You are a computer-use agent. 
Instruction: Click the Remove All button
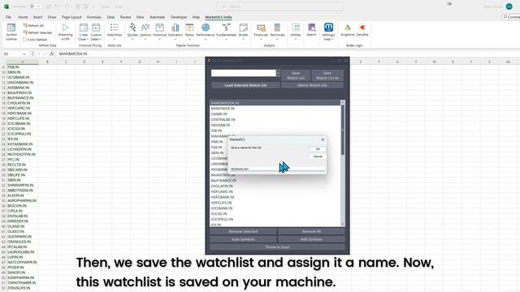click(x=311, y=231)
